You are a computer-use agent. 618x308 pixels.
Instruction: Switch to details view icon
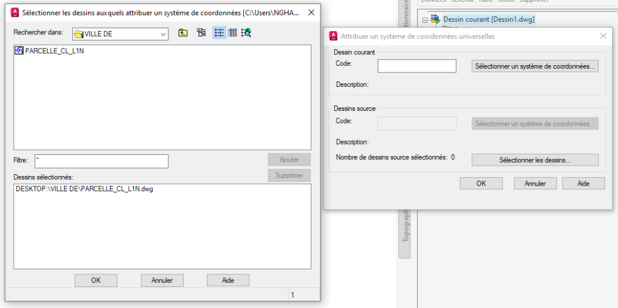[232, 34]
